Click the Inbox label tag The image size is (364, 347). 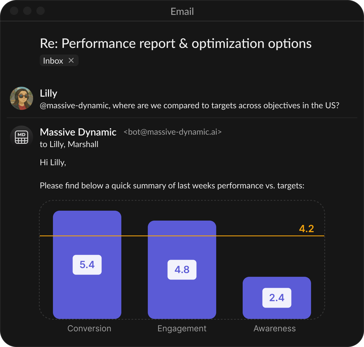[53, 61]
